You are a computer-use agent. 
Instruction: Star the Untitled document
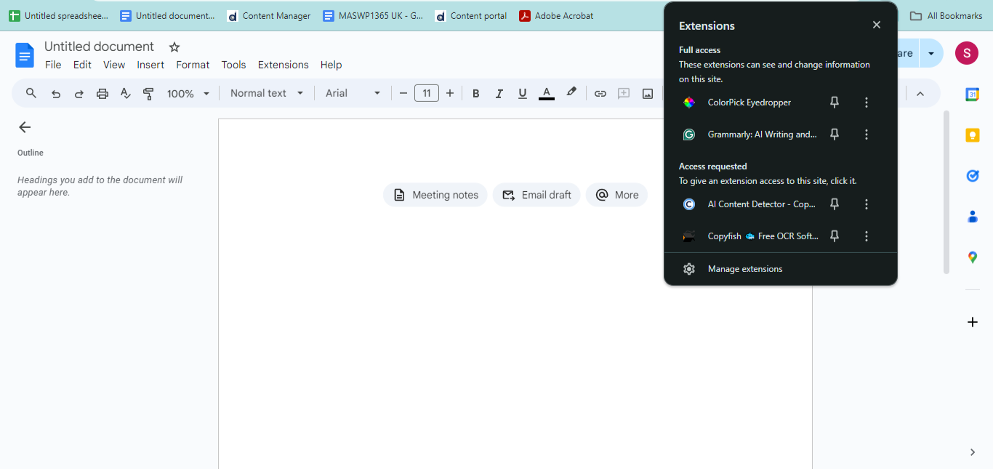point(174,47)
